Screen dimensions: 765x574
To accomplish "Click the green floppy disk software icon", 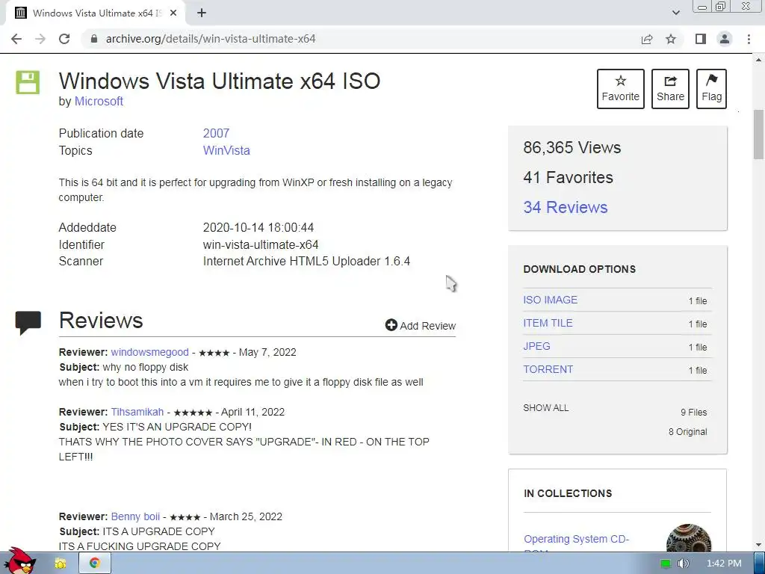I will click(28, 82).
